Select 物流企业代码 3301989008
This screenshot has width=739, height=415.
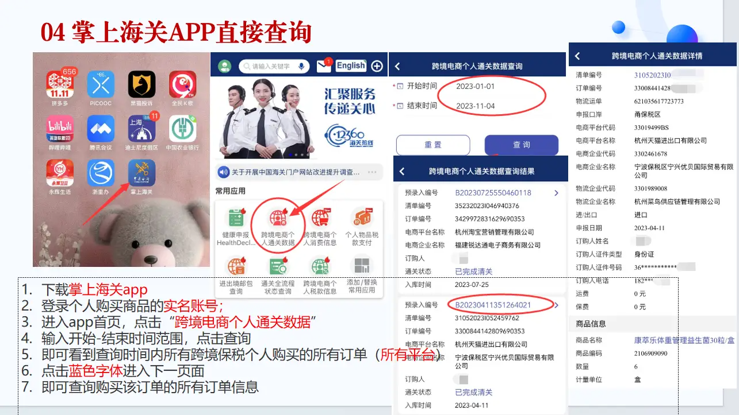[650, 188]
